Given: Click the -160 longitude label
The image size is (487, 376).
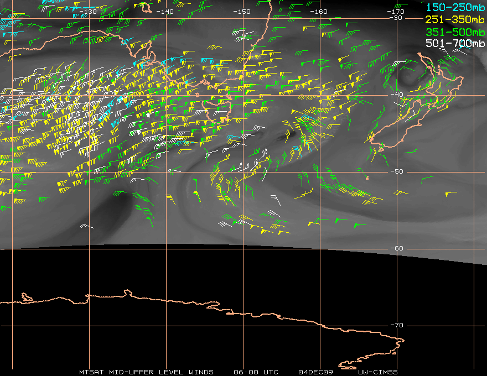Looking at the screenshot, I should click(319, 12).
